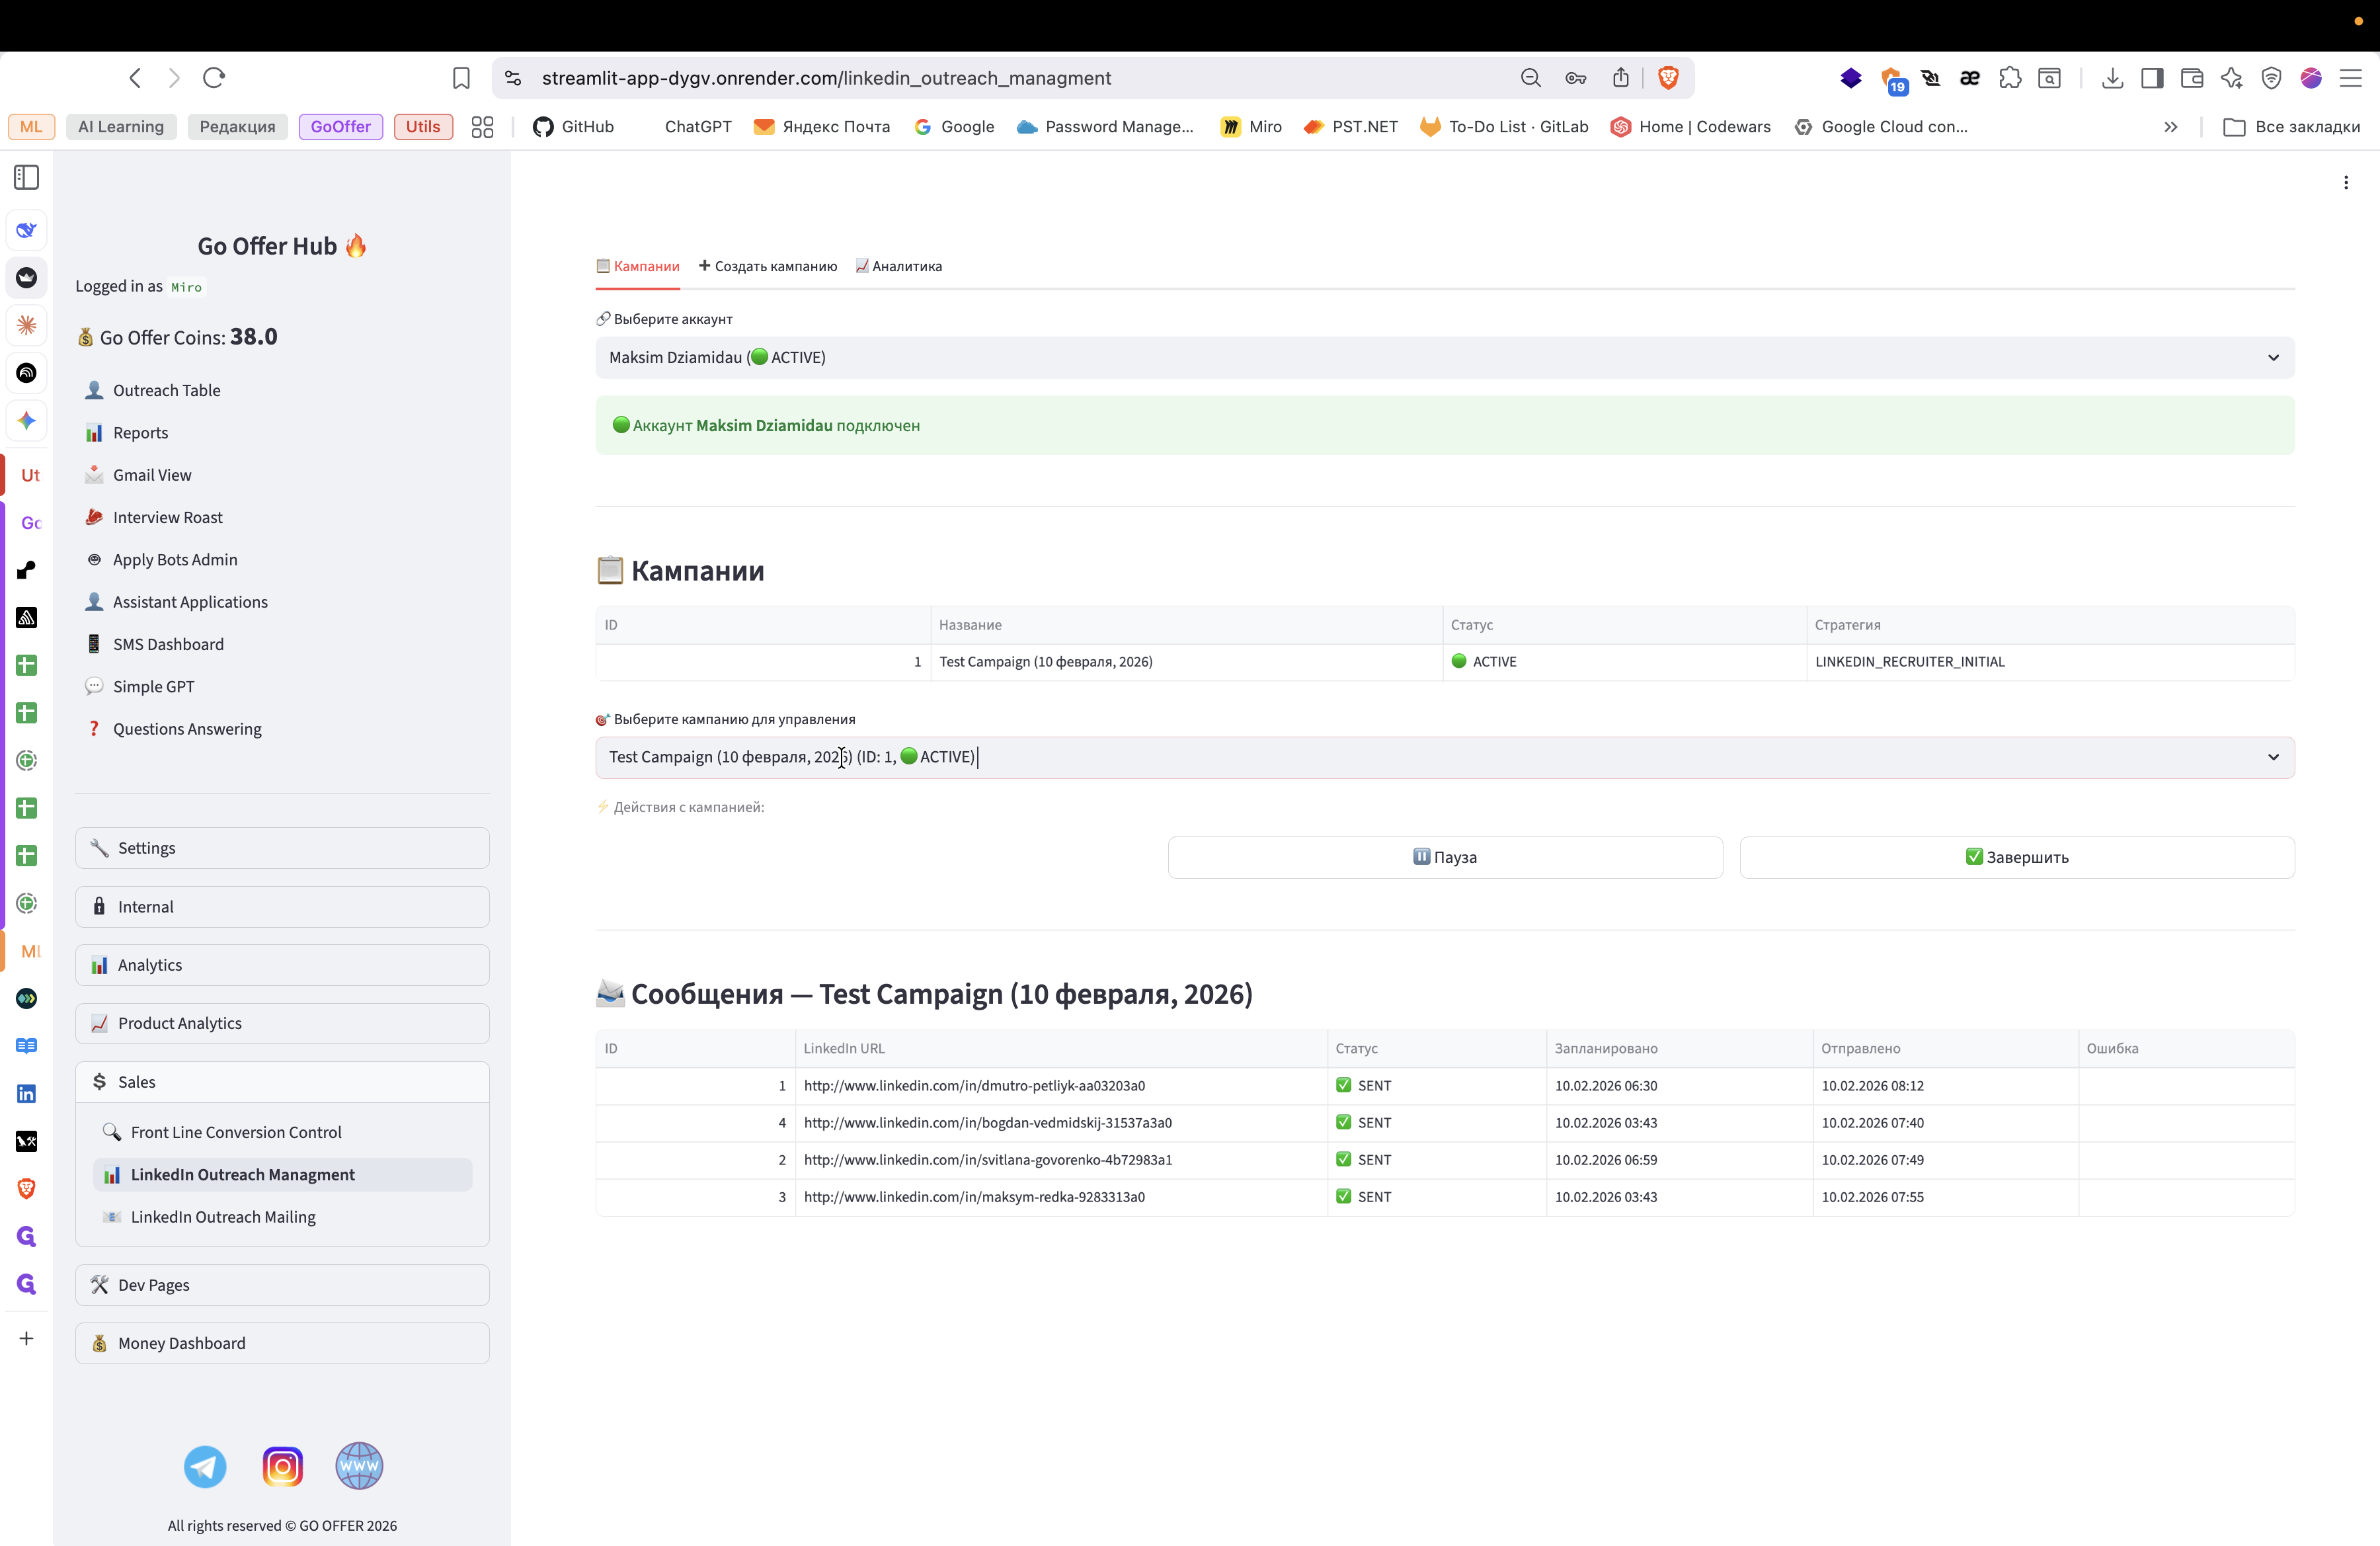This screenshot has height=1546, width=2380.
Task: Click the globe website icon
Action: click(359, 1466)
